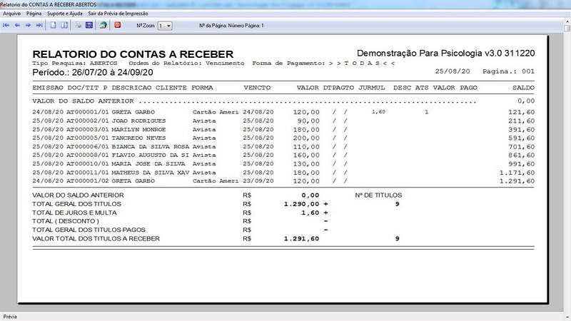Click the red exit preview icon
571x321 pixels.
(x=118, y=26)
